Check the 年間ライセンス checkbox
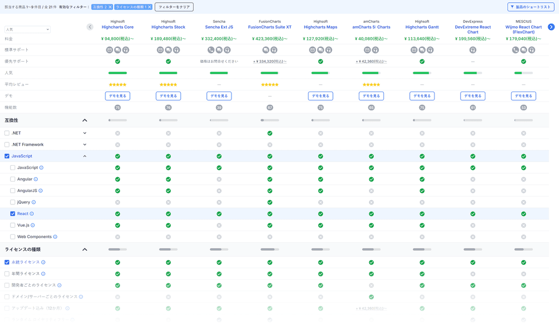Image resolution: width=559 pixels, height=326 pixels. click(x=7, y=274)
